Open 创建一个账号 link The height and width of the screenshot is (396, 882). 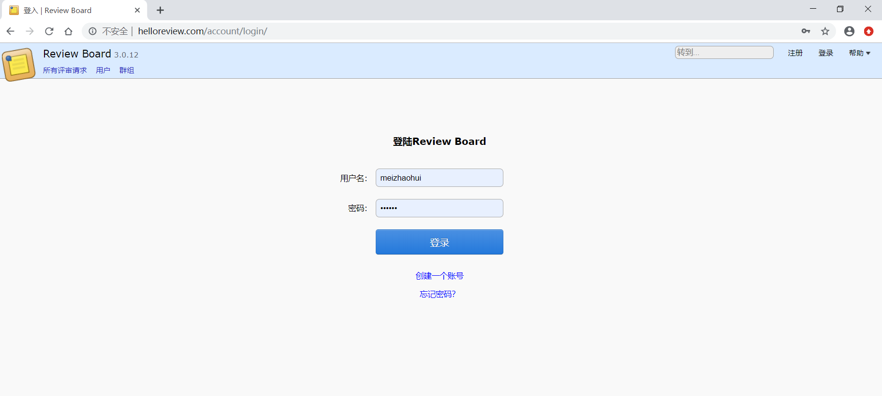[439, 276]
